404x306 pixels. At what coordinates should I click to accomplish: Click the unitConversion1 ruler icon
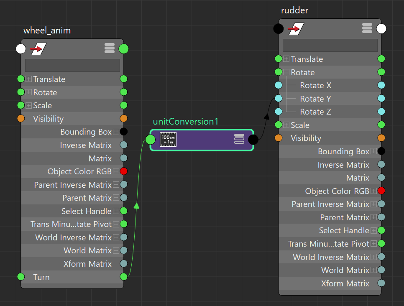(x=168, y=140)
